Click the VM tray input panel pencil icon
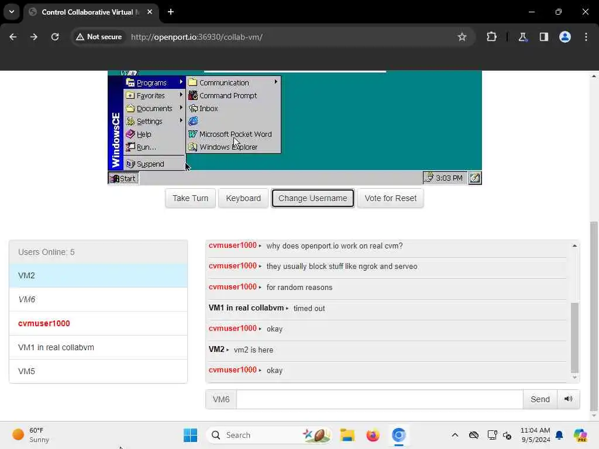Viewport: 599px width, 449px height. pos(475,178)
